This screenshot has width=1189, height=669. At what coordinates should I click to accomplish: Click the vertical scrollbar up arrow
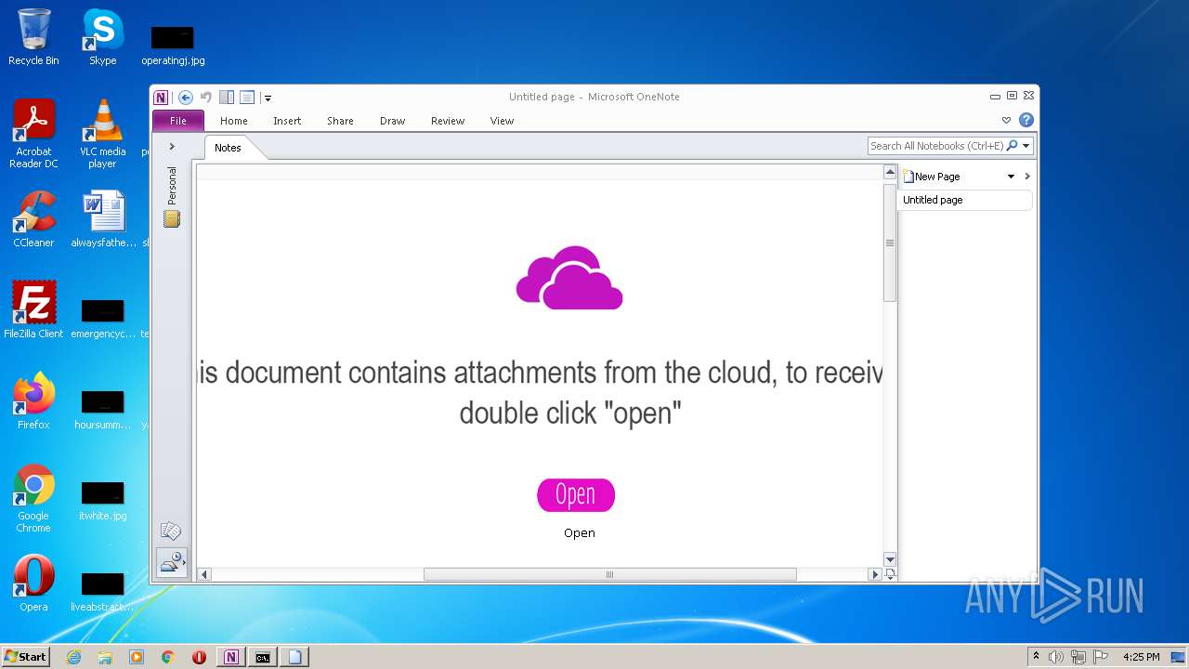pyautogui.click(x=890, y=173)
